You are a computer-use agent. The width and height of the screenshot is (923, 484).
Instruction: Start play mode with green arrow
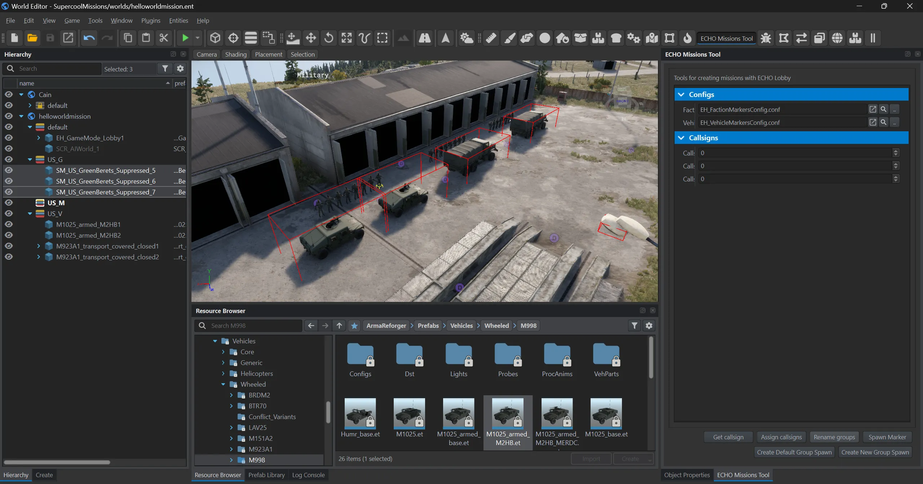pyautogui.click(x=185, y=38)
